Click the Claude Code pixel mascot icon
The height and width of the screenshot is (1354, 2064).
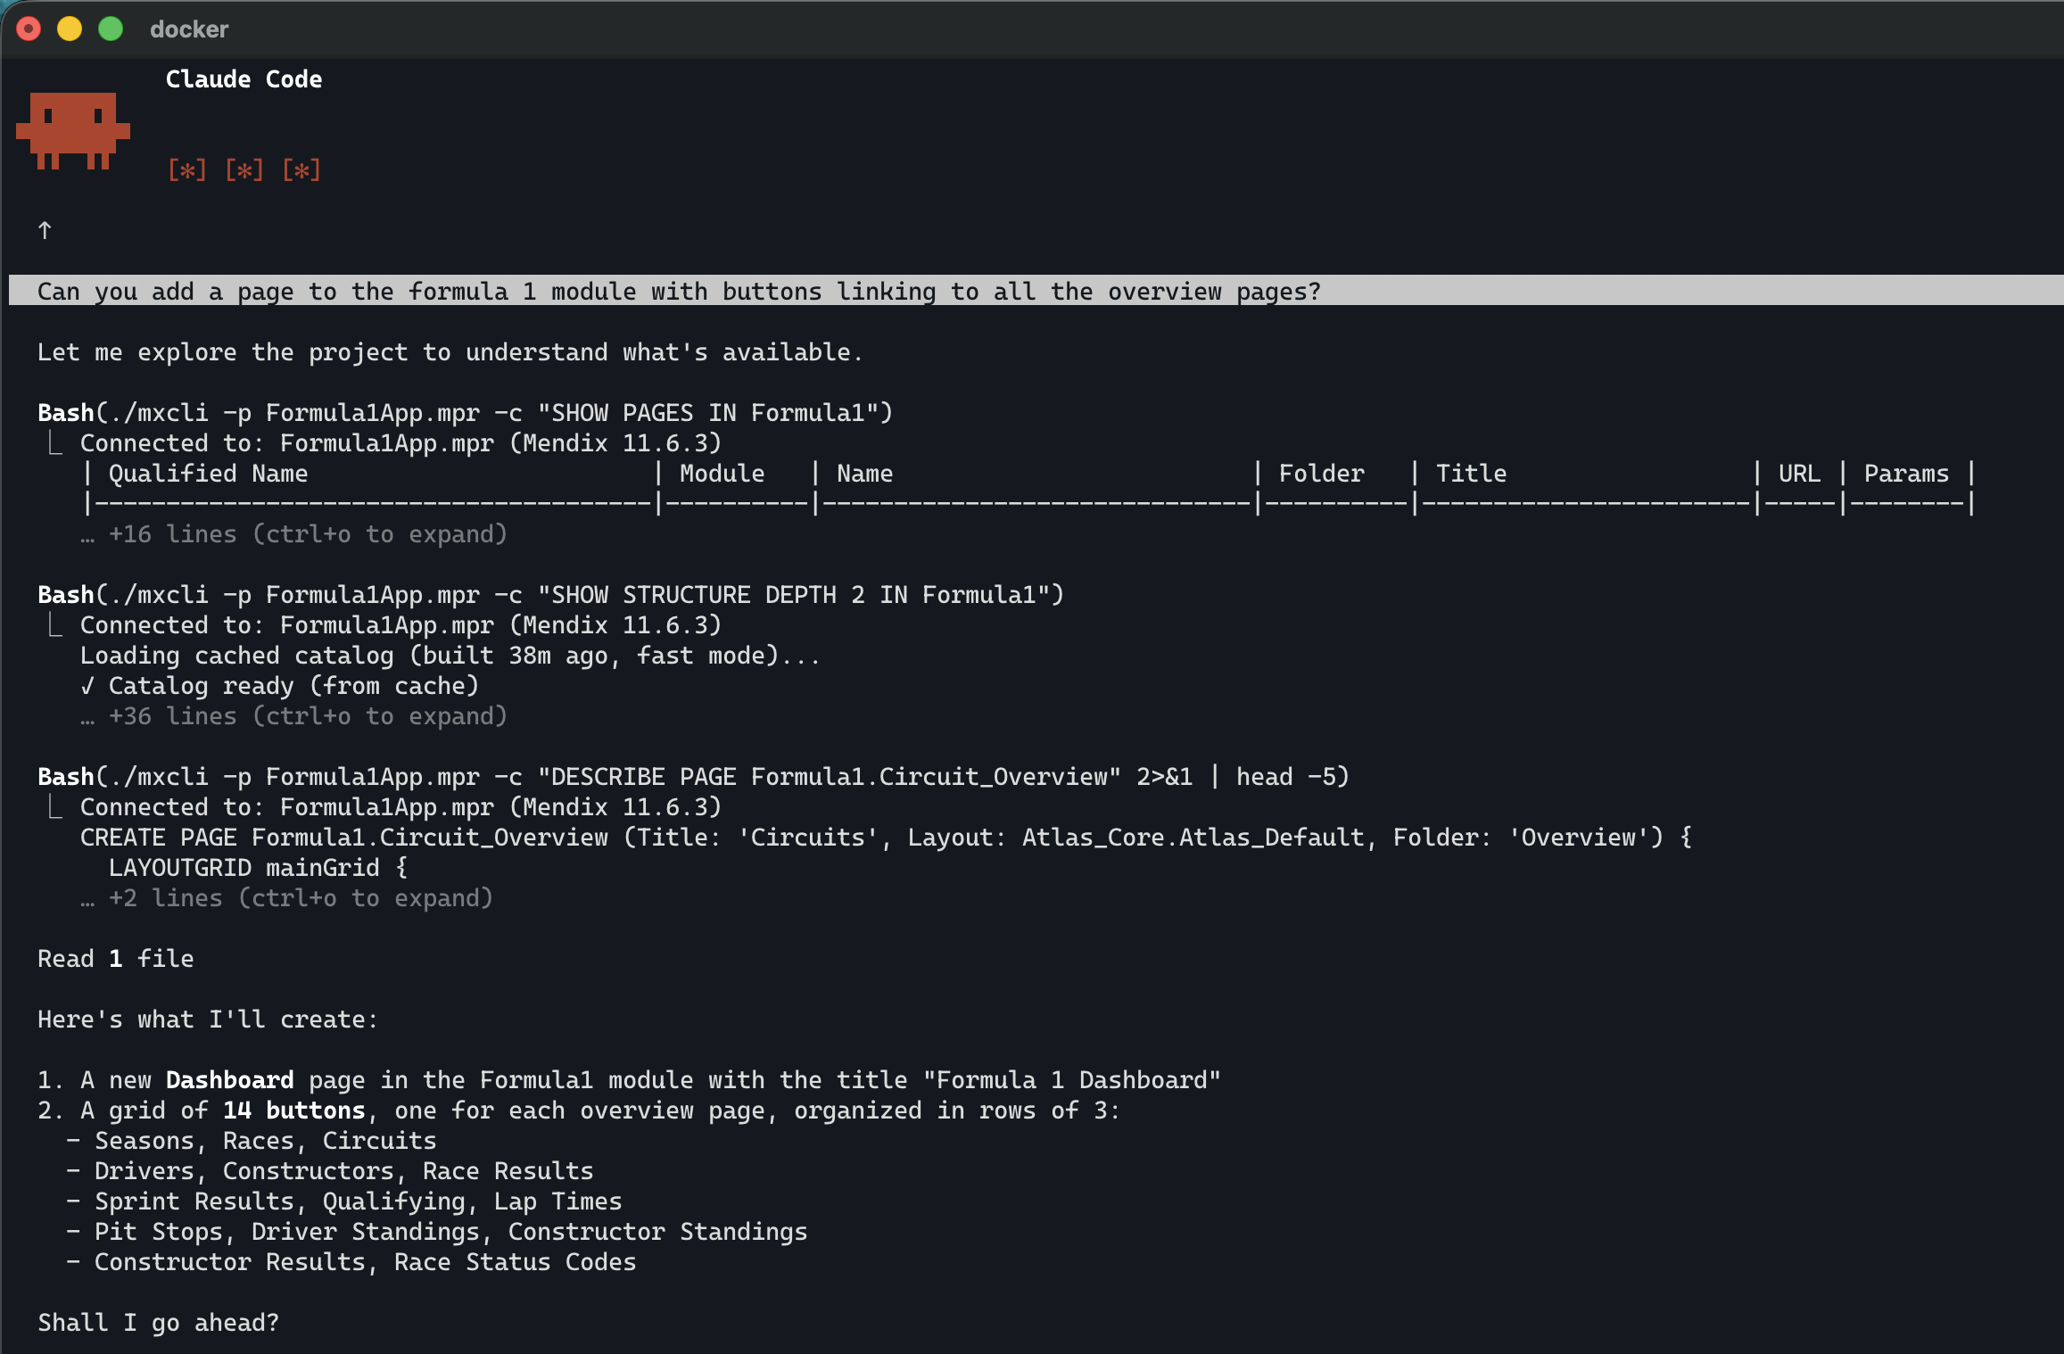[x=73, y=131]
